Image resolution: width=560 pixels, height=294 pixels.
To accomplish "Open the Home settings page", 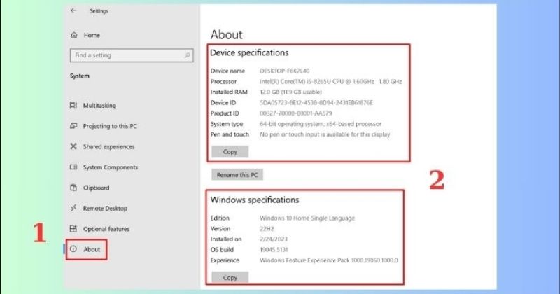I will [92, 35].
